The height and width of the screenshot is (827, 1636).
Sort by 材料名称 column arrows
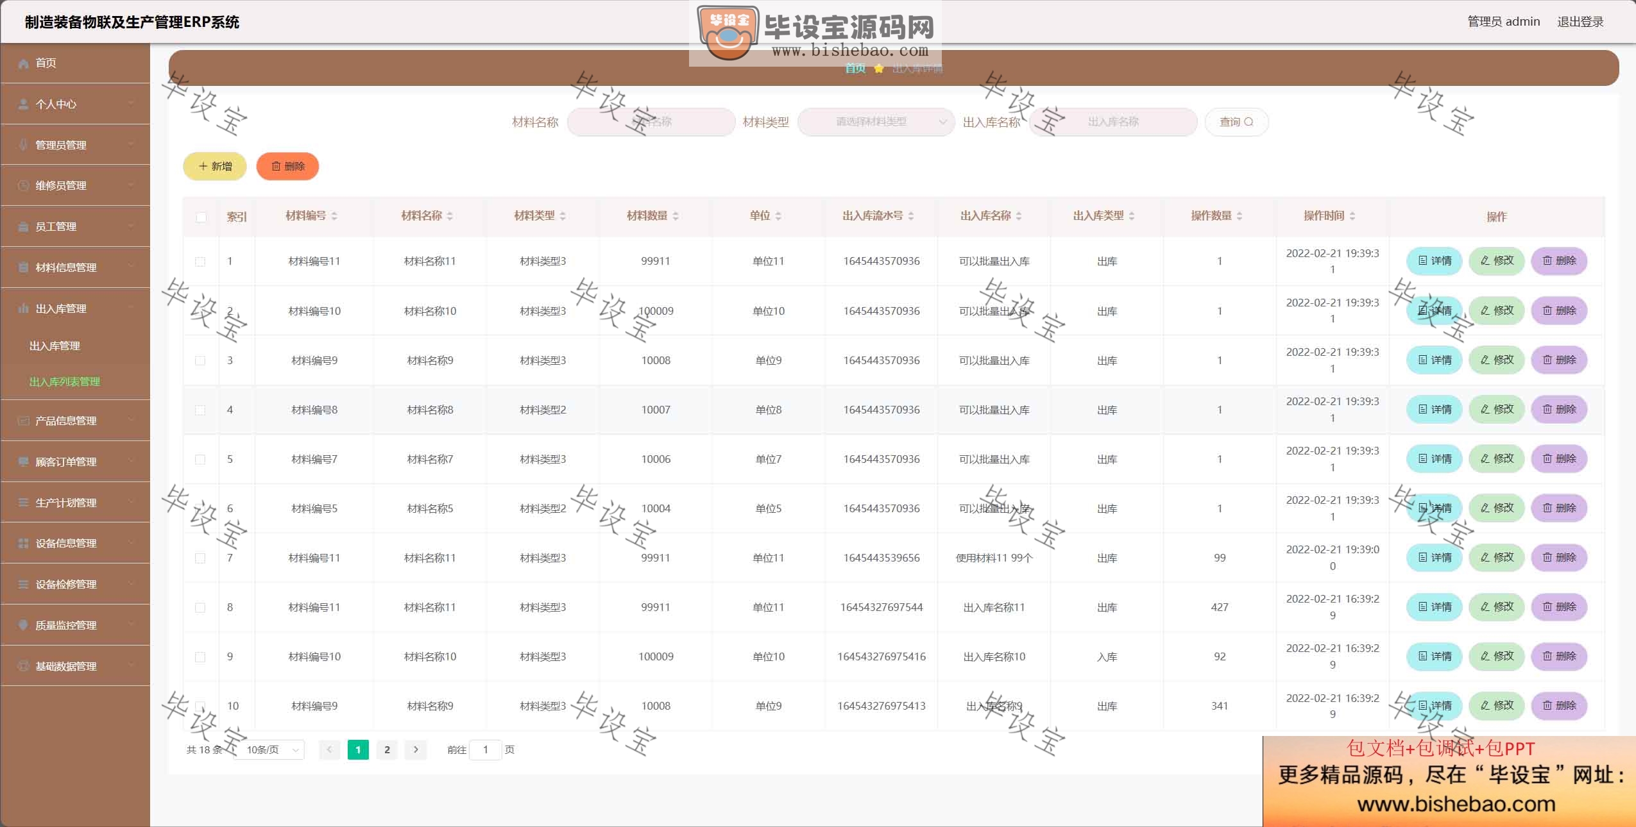tap(450, 216)
